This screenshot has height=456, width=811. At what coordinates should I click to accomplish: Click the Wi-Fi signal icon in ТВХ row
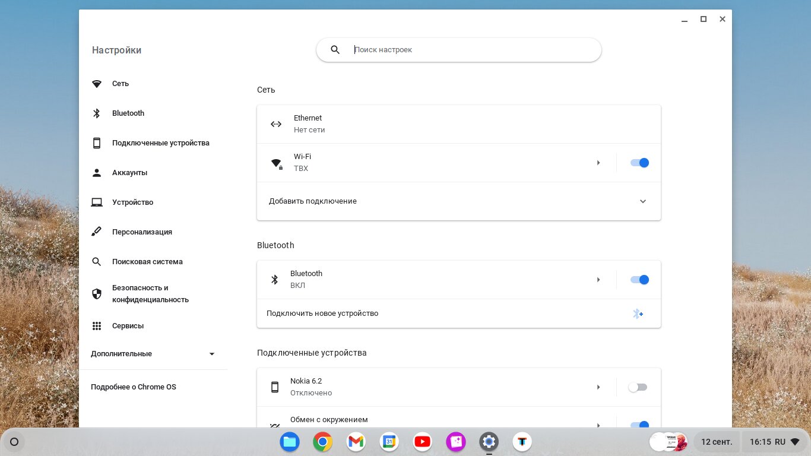click(x=276, y=163)
